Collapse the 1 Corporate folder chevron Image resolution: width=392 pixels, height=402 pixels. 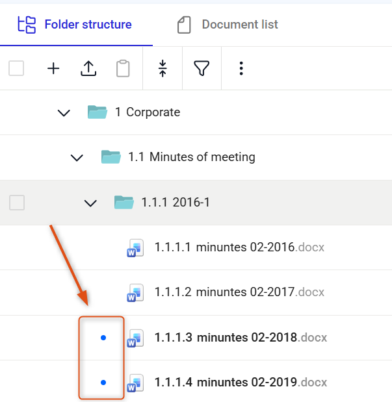click(64, 113)
